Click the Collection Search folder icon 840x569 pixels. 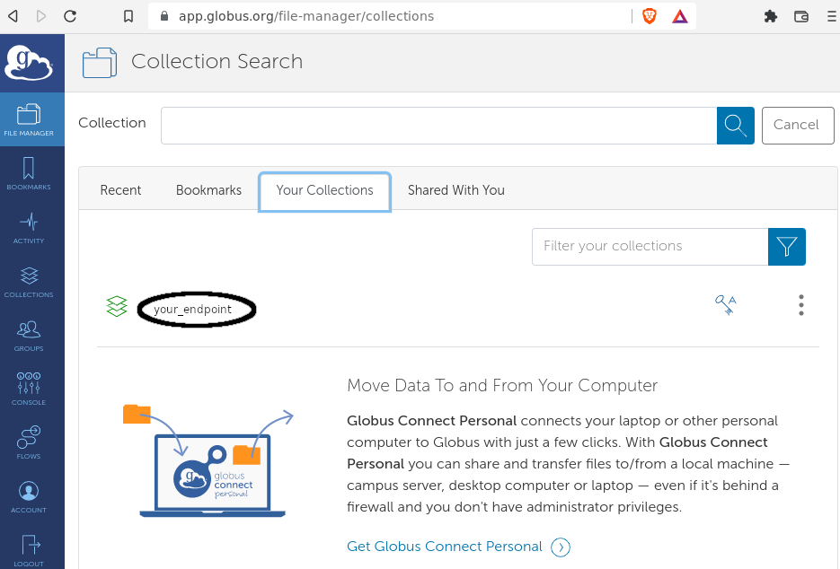click(x=100, y=63)
